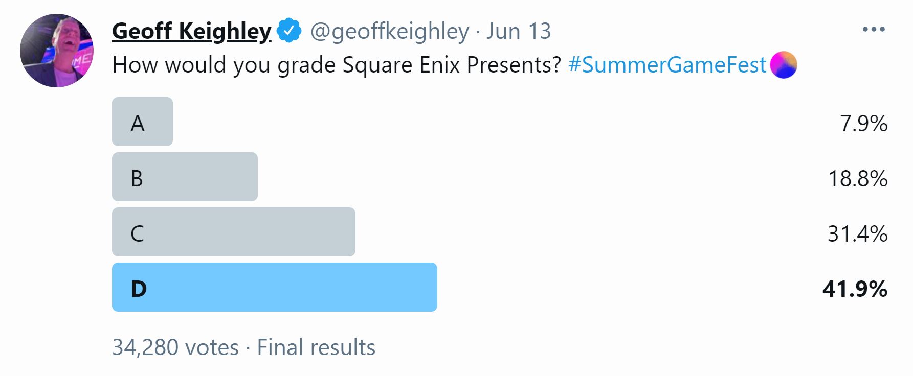Select the gray poll bar for grade B
This screenshot has width=913, height=376.
coord(185,177)
